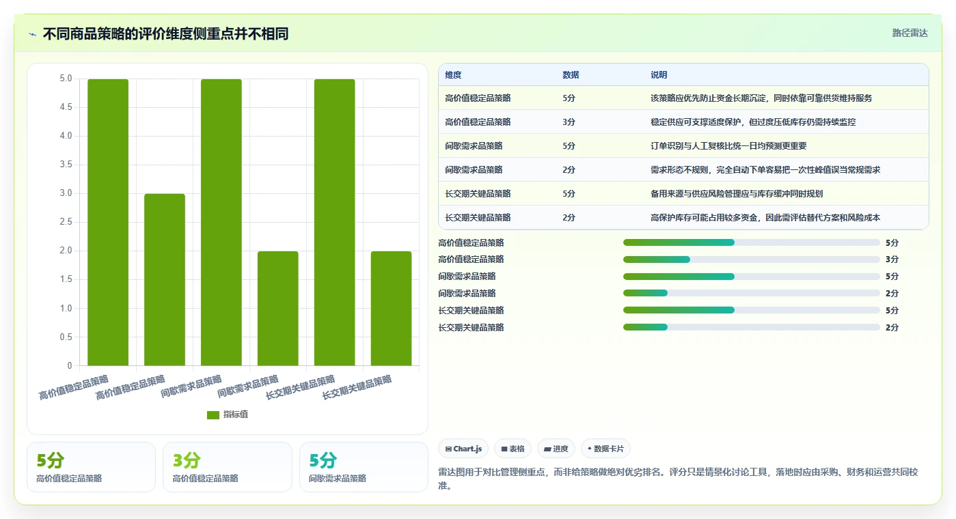Image resolution: width=956 pixels, height=519 pixels.
Task: Open the 5分 间歇需求品策略 data card
Action: click(364, 467)
